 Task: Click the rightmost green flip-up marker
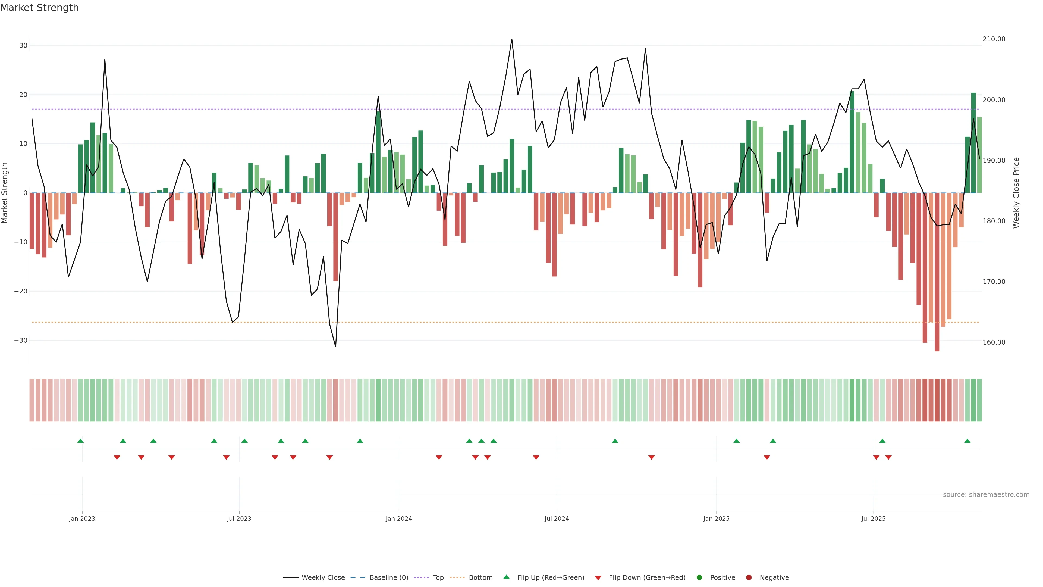pos(967,441)
